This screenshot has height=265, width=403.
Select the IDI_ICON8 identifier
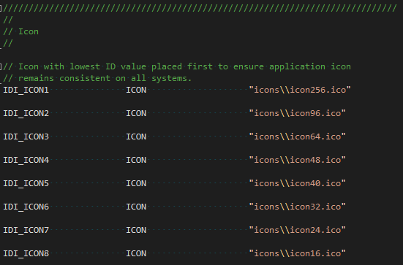[x=26, y=253]
